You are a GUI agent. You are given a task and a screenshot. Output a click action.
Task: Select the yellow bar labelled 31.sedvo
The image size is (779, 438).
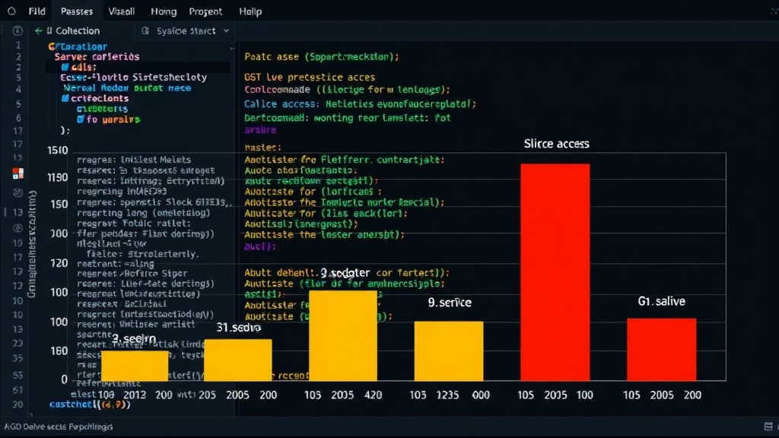coord(238,360)
